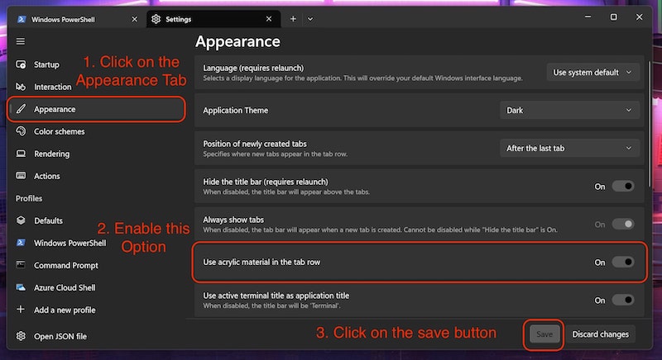The width and height of the screenshot is (662, 360).
Task: Click the Azure Cloud Shell icon
Action: 21,287
